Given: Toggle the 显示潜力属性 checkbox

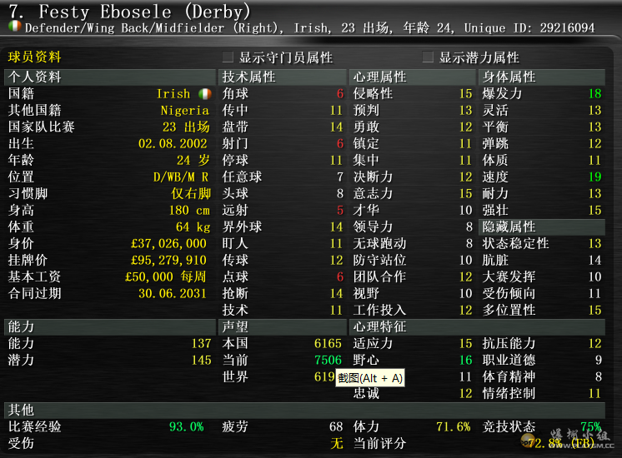Looking at the screenshot, I should click(x=429, y=57).
